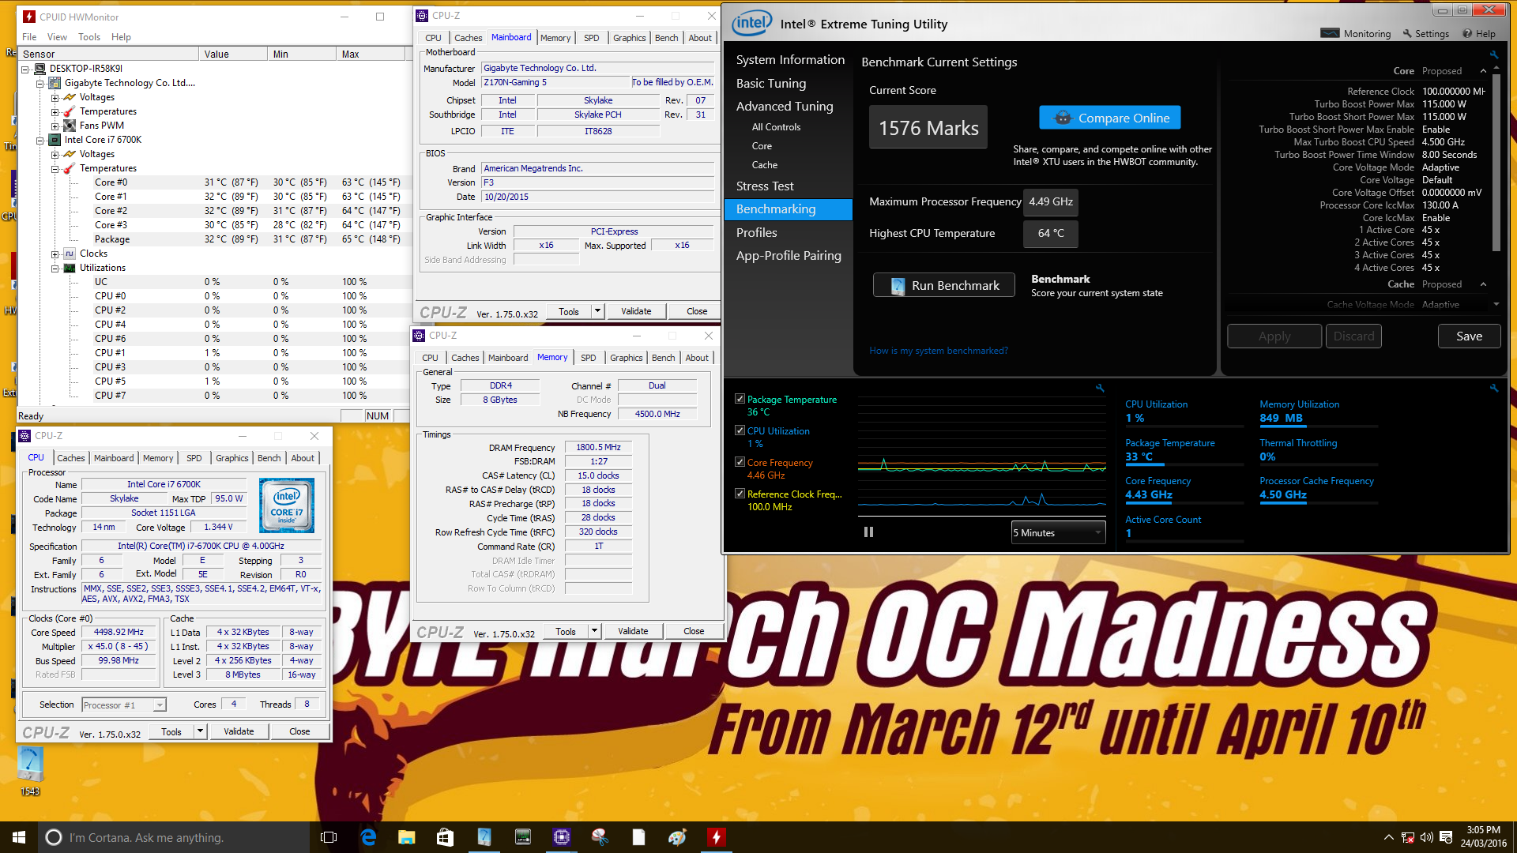The width and height of the screenshot is (1517, 853).
Task: Collapse the Cache Proposed section chevron
Action: coord(1483,284)
